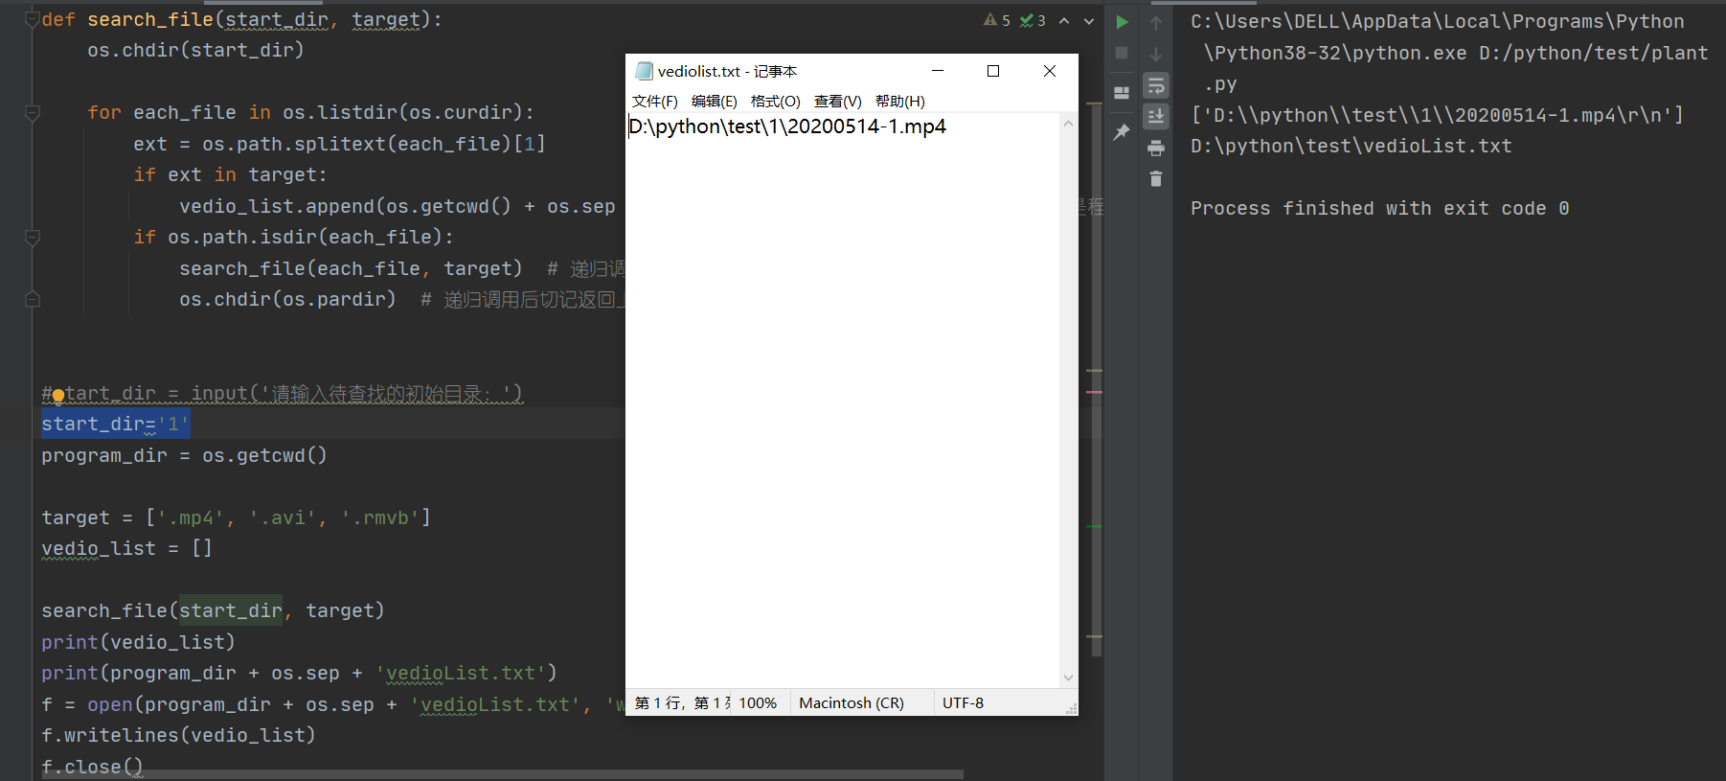Click Process finished with exit code 0
Image resolution: width=1726 pixels, height=781 pixels.
pyautogui.click(x=1379, y=208)
